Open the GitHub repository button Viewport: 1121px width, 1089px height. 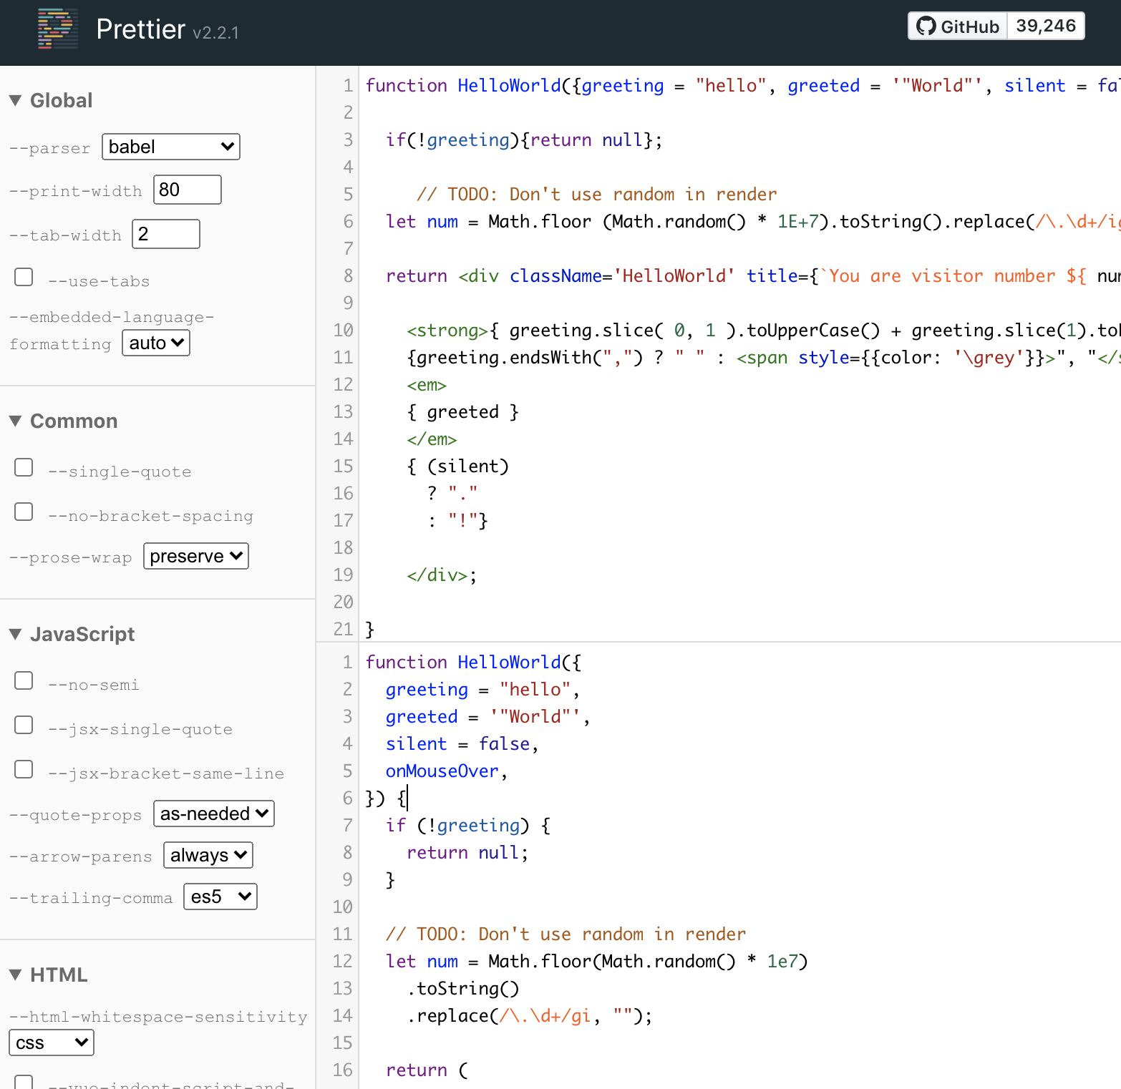(x=958, y=26)
